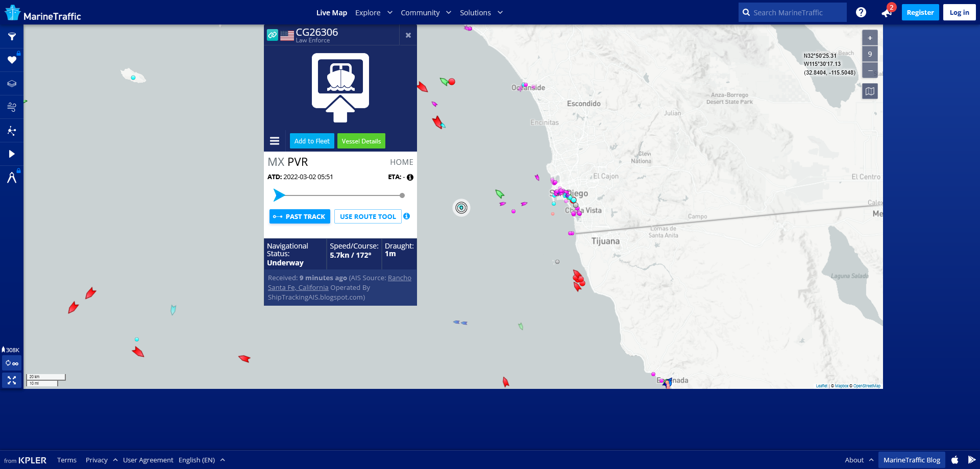Open the vessel popup hamburger menu

pyautogui.click(x=275, y=141)
